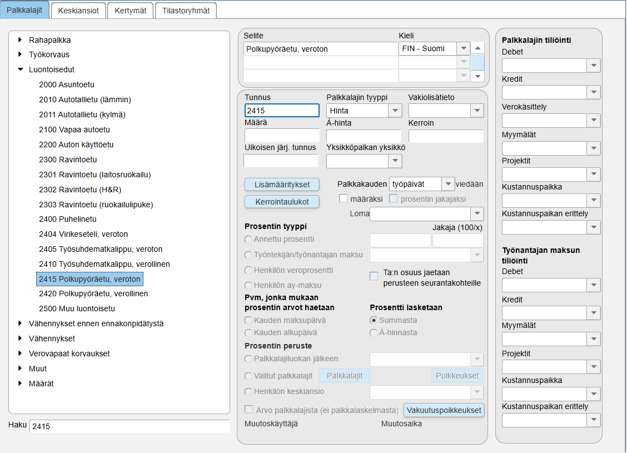
Task: Click the Kerroin input field
Action: pyautogui.click(x=446, y=136)
